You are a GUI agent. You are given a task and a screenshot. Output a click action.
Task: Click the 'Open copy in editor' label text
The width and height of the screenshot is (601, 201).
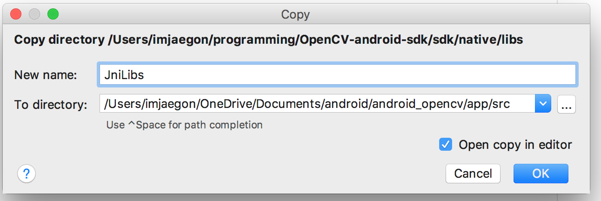(x=515, y=145)
